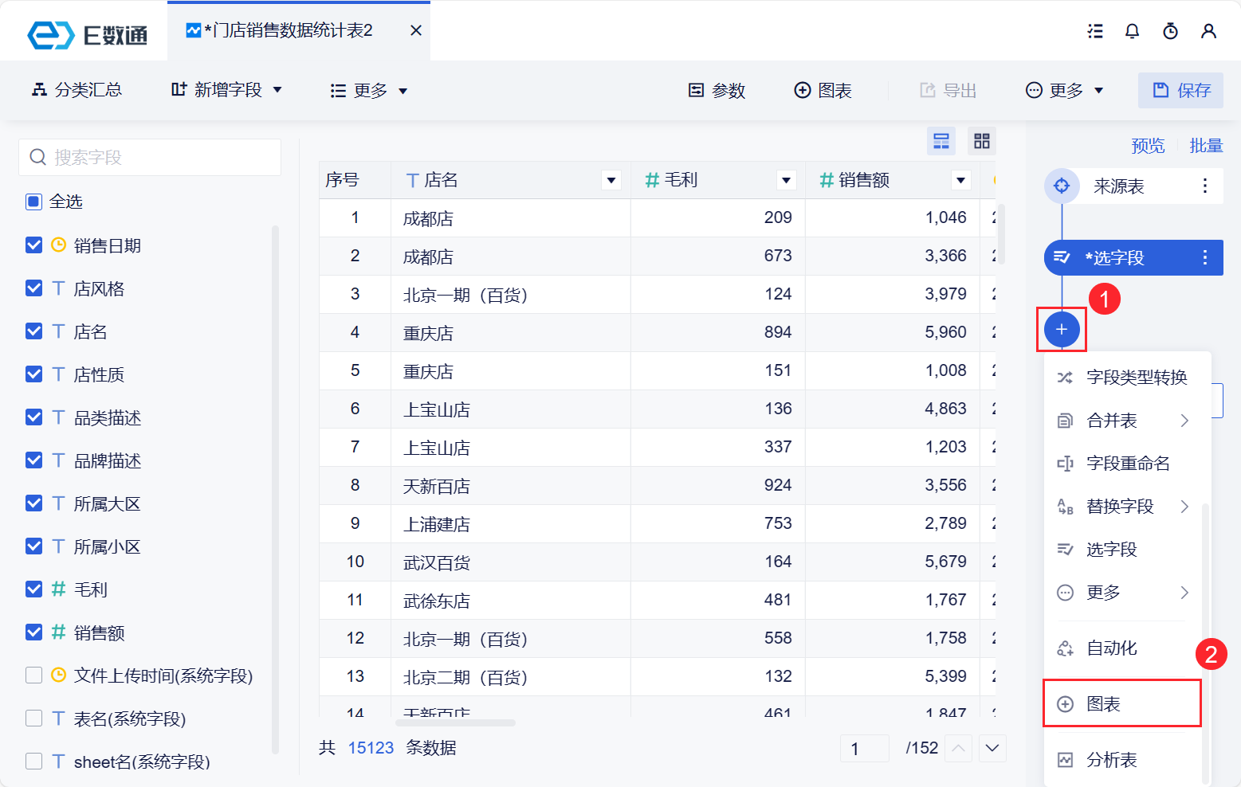The image size is (1241, 787).
Task: Switch to table list view icon
Action: click(x=941, y=141)
